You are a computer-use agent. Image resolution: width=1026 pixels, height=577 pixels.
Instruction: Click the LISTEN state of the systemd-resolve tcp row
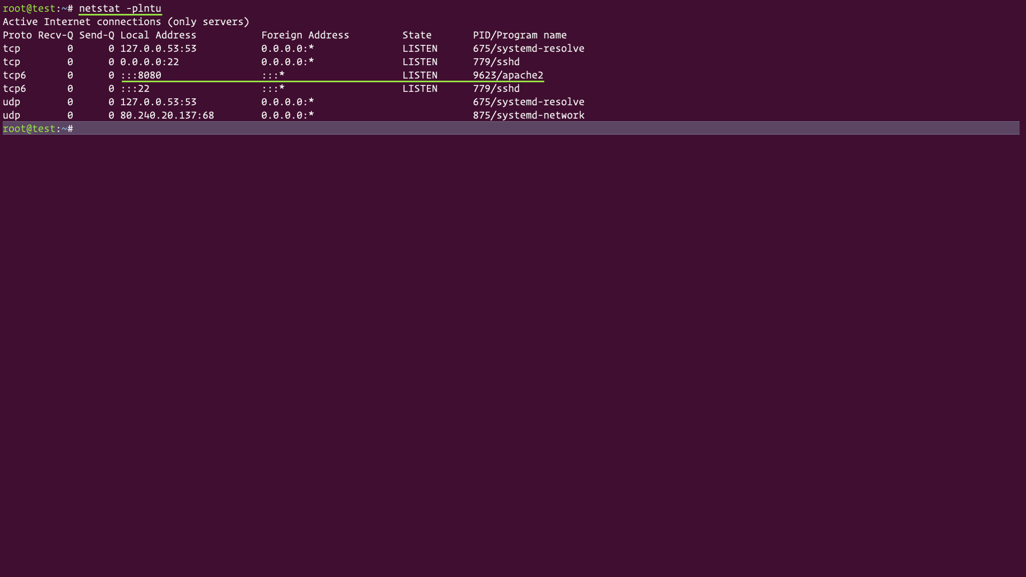420,49
